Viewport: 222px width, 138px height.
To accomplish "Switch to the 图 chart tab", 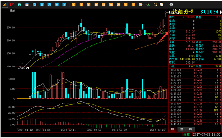I will coord(191,129).
